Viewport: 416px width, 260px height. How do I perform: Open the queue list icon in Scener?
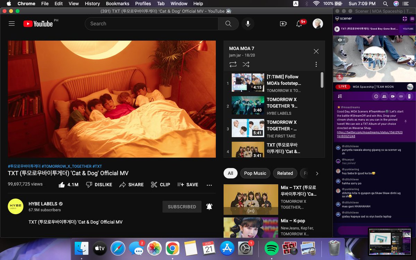pyautogui.click(x=340, y=96)
